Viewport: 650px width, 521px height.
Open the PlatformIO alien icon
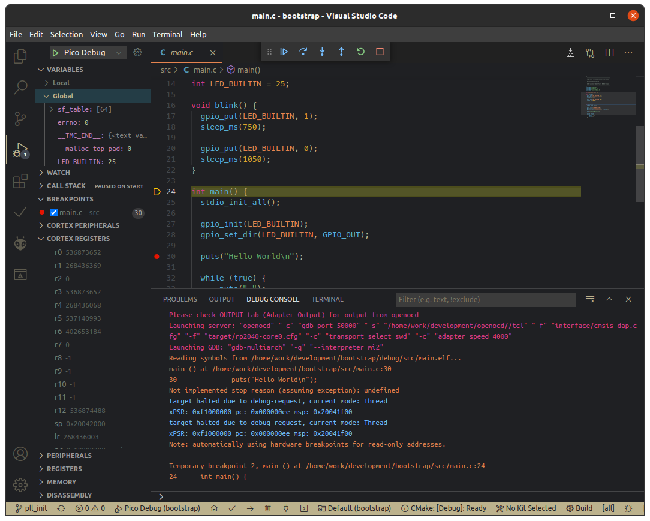tap(20, 243)
